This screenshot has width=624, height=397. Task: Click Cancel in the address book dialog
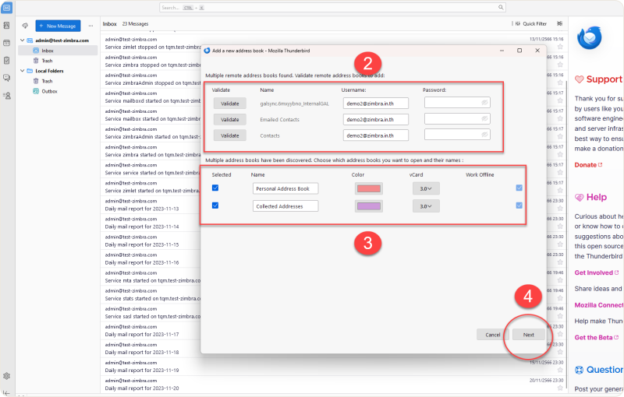point(493,335)
